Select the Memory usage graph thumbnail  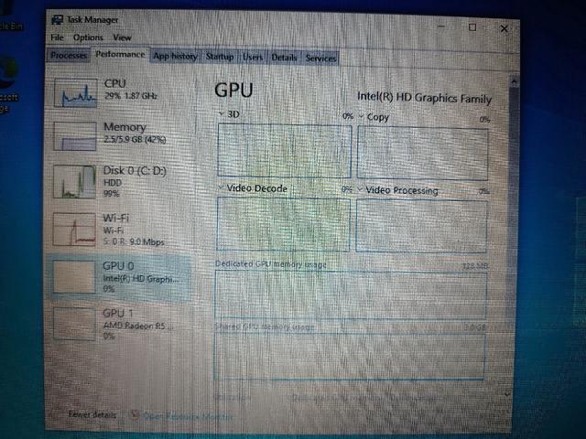[x=75, y=136]
